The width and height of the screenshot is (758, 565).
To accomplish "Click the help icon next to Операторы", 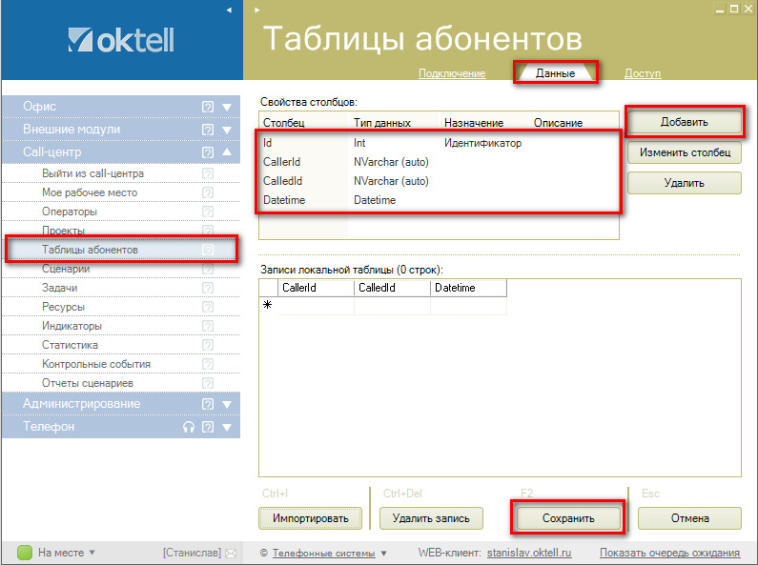I will [207, 212].
